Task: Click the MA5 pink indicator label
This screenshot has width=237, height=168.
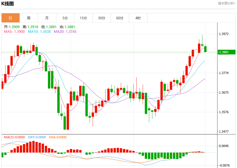Action: tap(14, 32)
